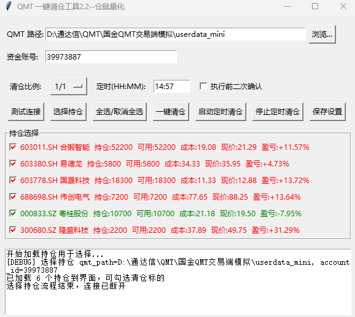Focus the 资金账号 input field

click(111, 57)
